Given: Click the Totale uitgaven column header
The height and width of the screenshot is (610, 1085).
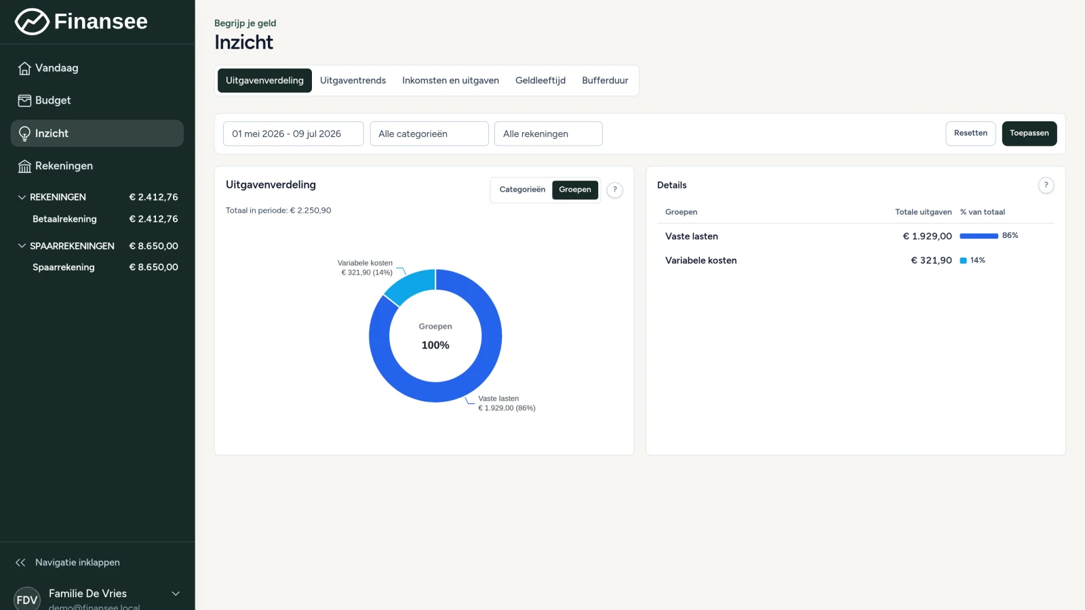Looking at the screenshot, I should click(923, 212).
